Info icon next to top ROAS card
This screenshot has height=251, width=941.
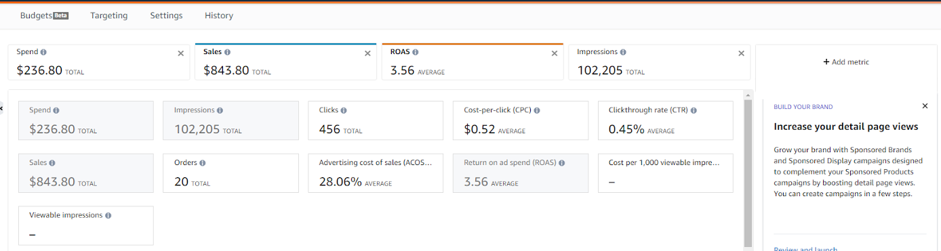[x=415, y=52]
